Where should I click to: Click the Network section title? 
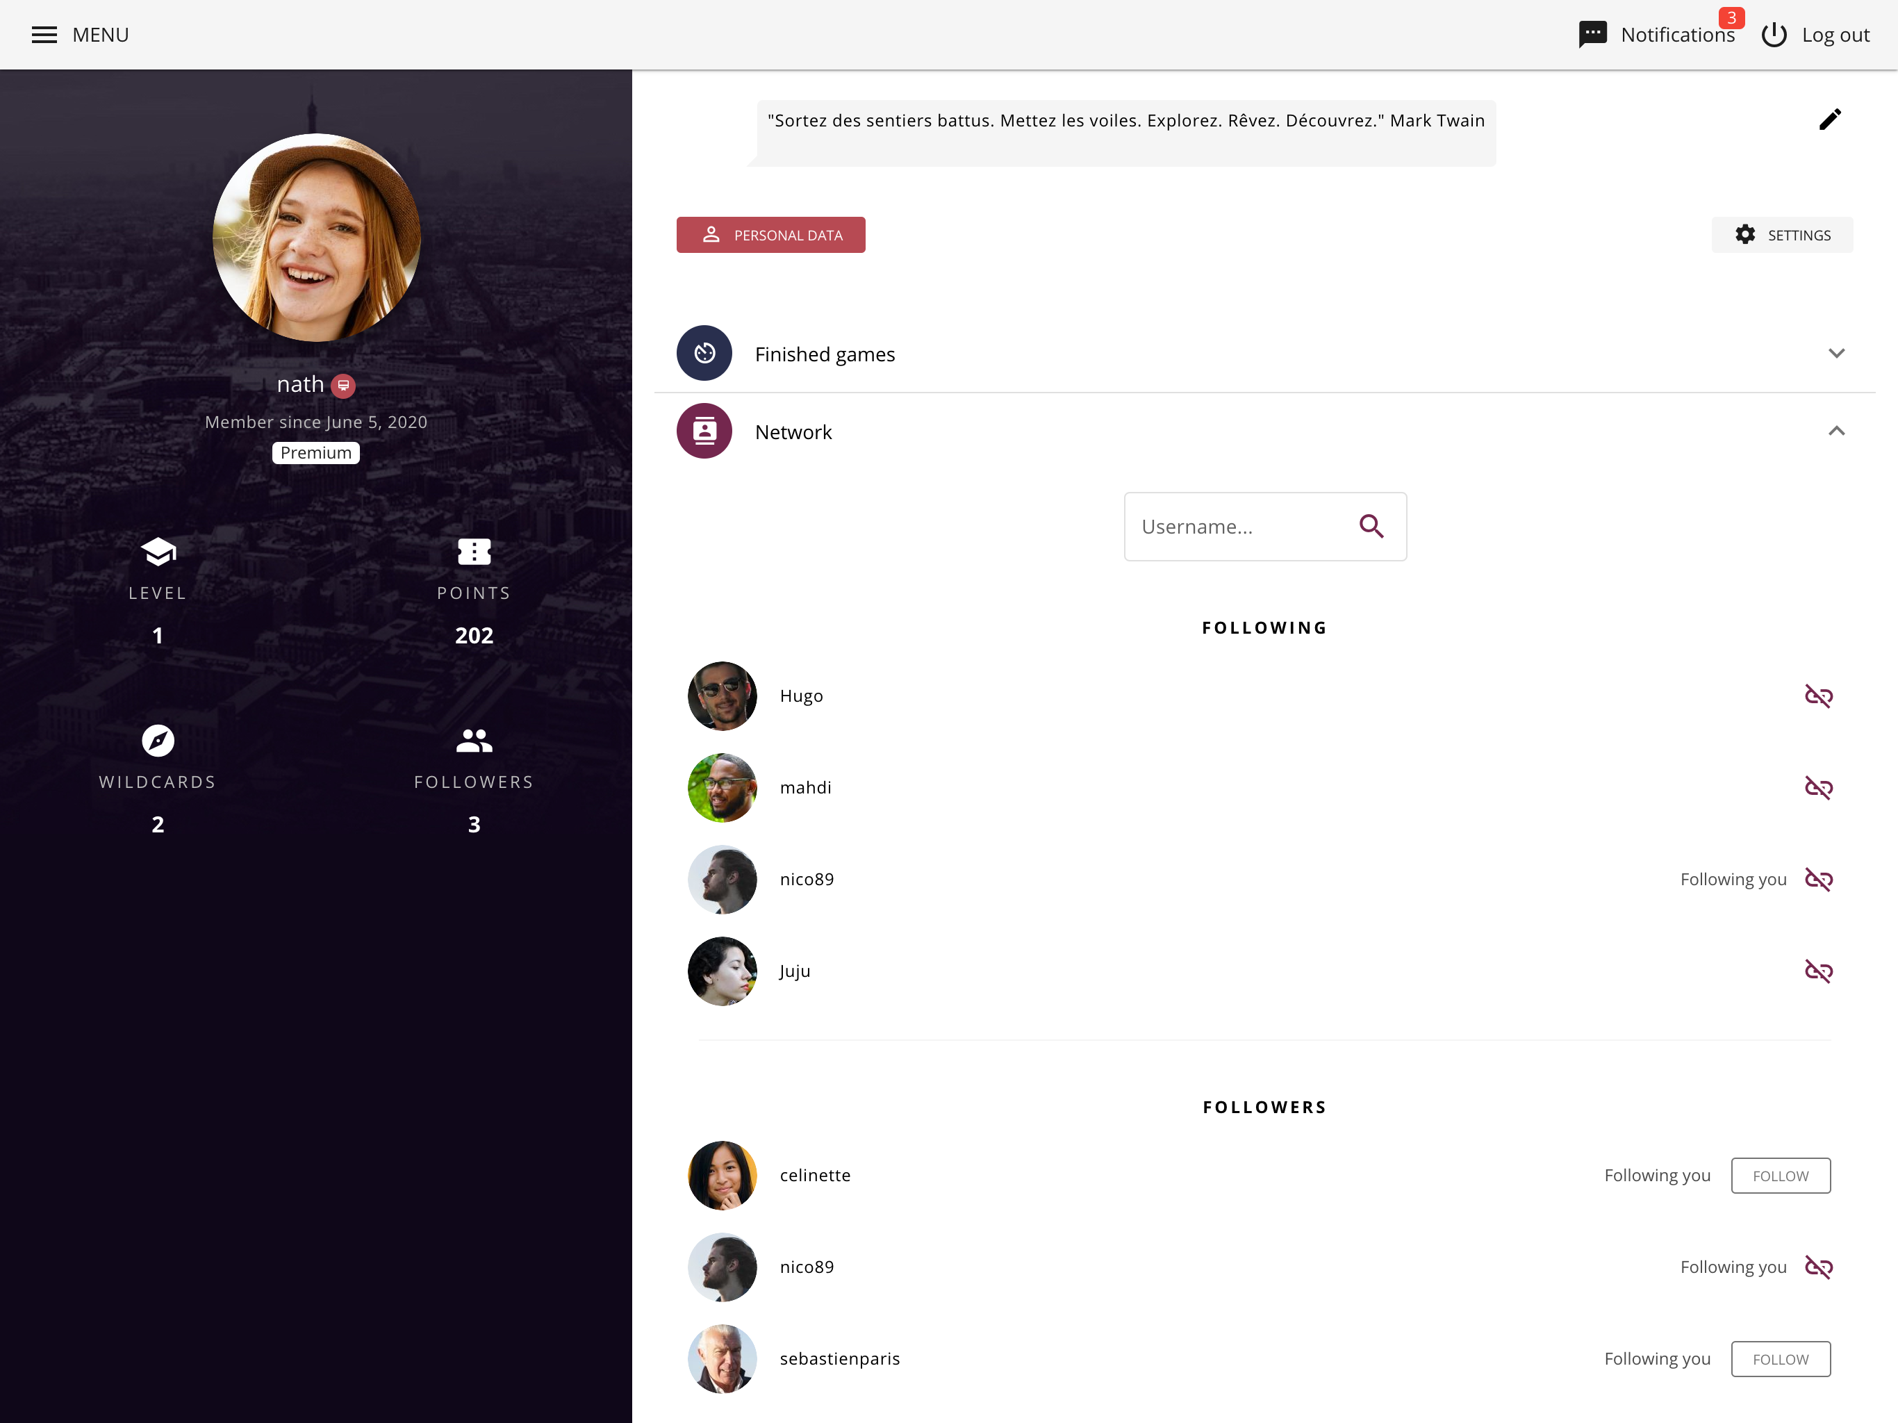[x=793, y=431]
